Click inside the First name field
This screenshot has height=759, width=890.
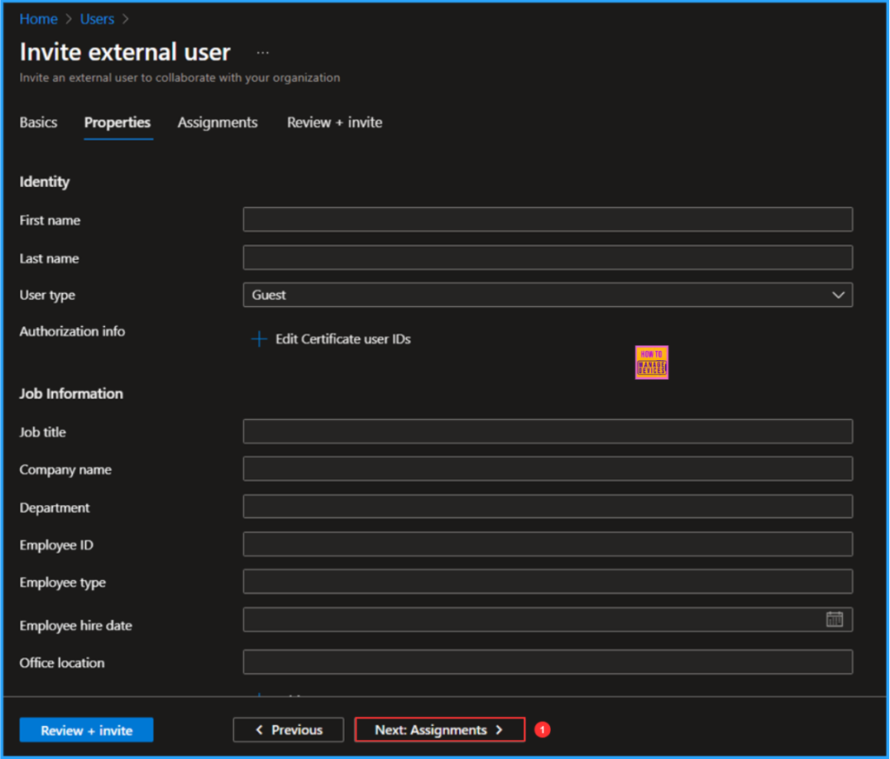pyautogui.click(x=548, y=219)
